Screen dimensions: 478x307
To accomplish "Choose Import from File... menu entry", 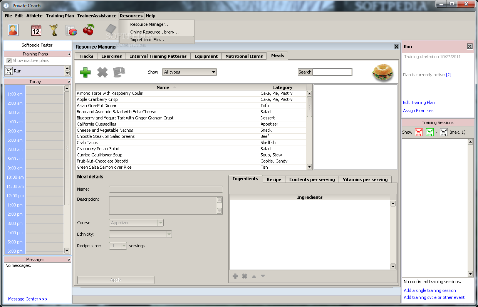I will coord(156,40).
